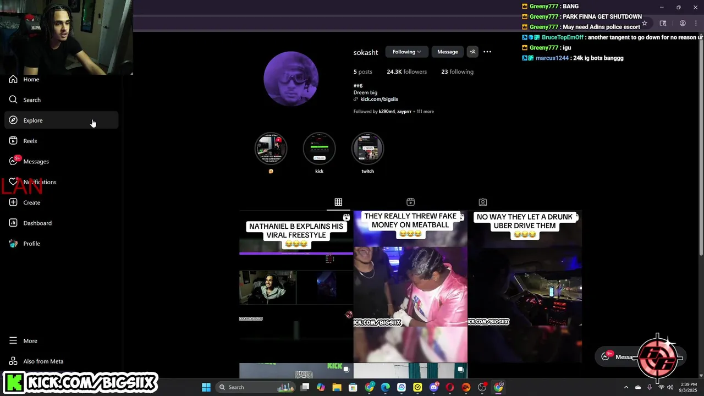Click the taskbar Search box
Image resolution: width=704 pixels, height=396 pixels.
[x=256, y=387]
